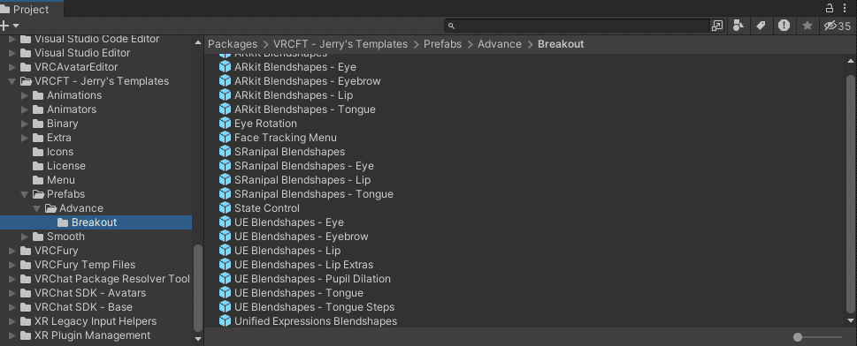Open the favorites star icon
Viewport: 857px width, 346px height.
(807, 26)
